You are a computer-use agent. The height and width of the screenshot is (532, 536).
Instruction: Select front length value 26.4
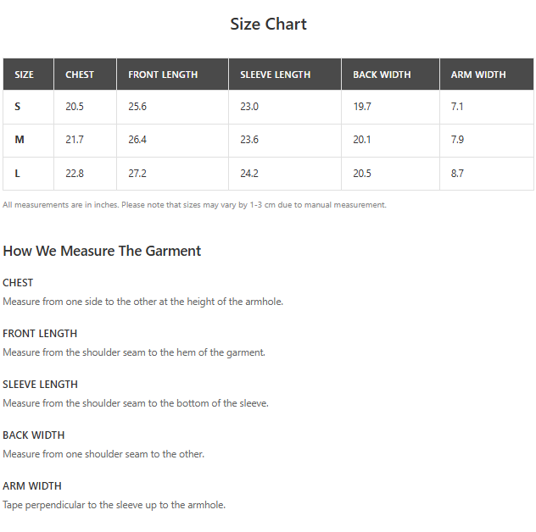click(x=137, y=140)
